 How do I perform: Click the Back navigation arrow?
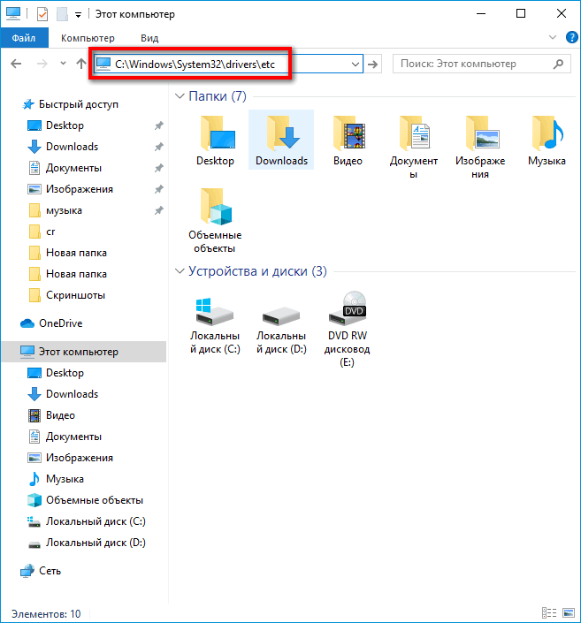16,64
